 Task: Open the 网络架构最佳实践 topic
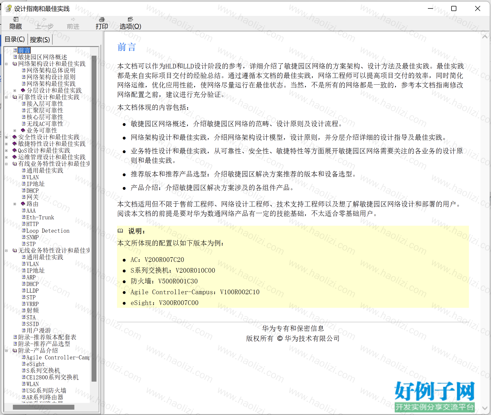pyautogui.click(x=51, y=84)
